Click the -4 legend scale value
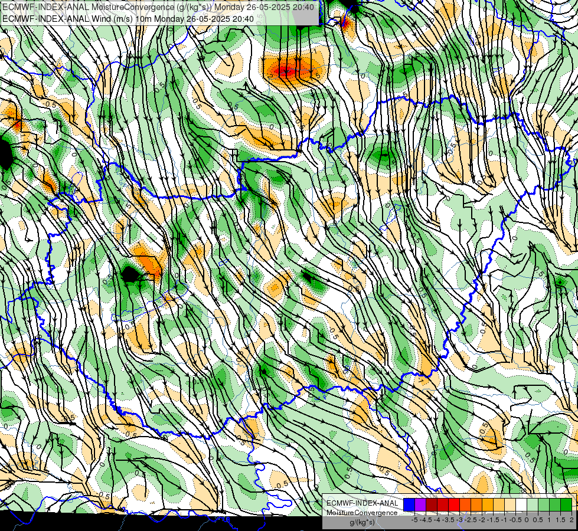Image resolution: width=578 pixels, height=531 pixels. pyautogui.click(x=437, y=520)
